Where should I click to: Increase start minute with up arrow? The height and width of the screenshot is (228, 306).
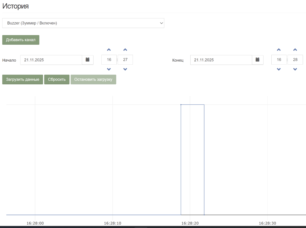point(125,50)
